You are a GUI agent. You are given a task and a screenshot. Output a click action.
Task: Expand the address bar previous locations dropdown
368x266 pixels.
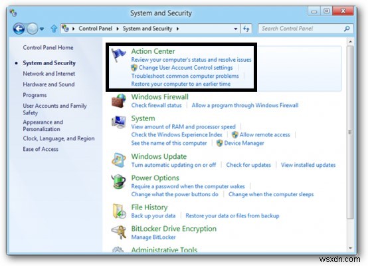[235, 29]
